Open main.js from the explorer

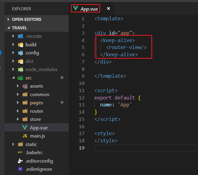click(37, 136)
